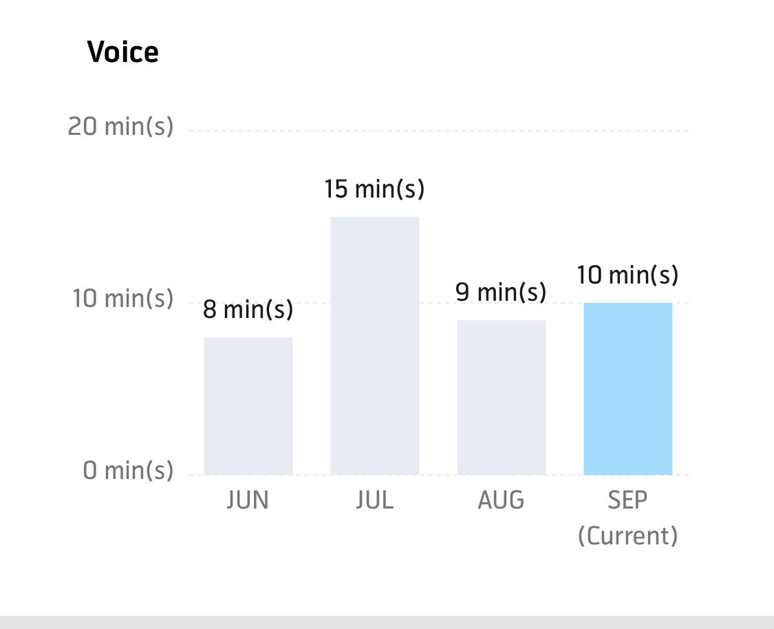774x629 pixels.
Task: Click the AUG month label
Action: tap(501, 500)
